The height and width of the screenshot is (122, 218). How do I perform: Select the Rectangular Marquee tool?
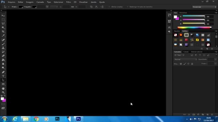(x=3, y=20)
